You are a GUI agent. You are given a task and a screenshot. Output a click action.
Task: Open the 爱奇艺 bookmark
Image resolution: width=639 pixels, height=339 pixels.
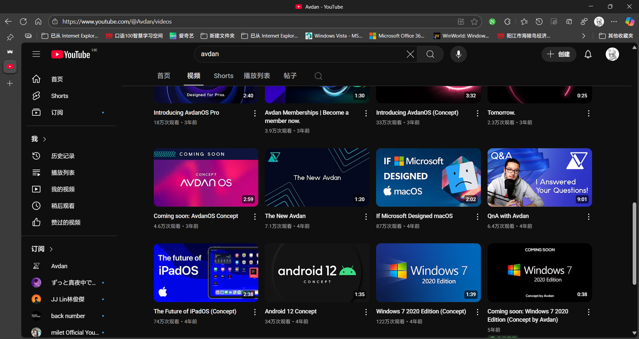182,36
